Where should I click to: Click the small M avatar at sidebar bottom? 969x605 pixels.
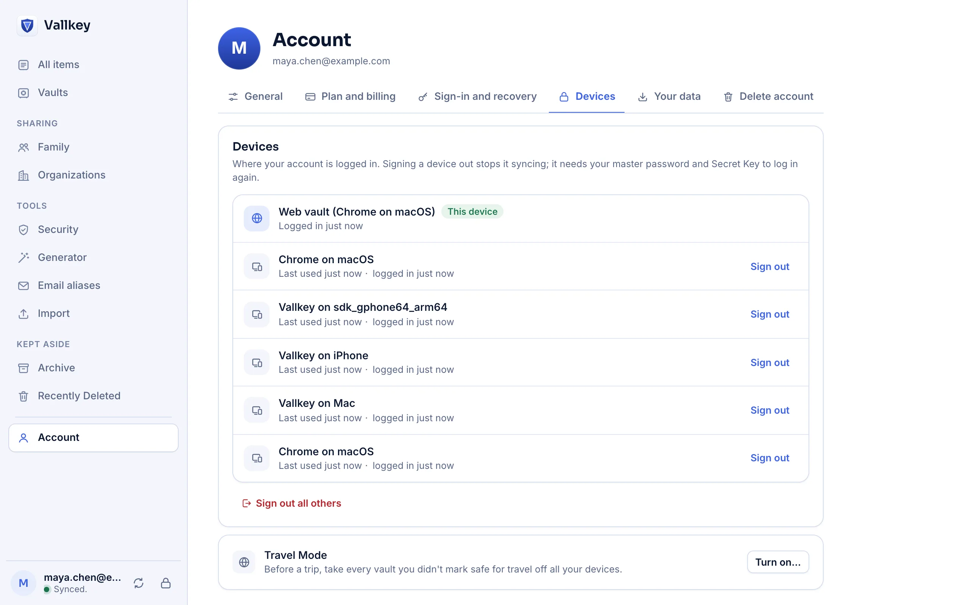click(23, 583)
